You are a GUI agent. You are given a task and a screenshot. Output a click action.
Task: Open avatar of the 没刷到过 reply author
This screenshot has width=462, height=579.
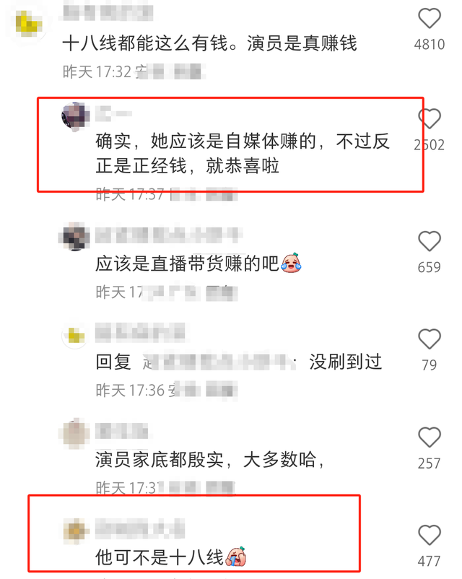click(x=74, y=335)
